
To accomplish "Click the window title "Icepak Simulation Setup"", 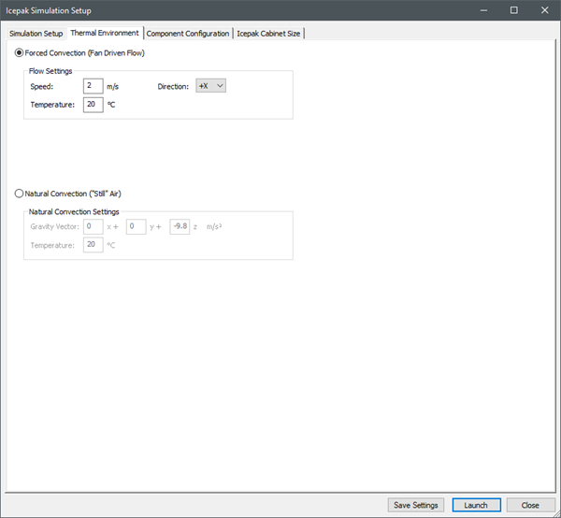I will click(x=49, y=10).
